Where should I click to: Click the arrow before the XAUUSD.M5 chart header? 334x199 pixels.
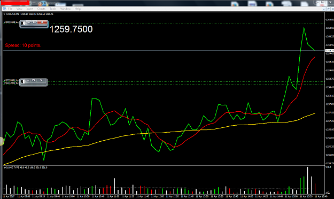4,14
